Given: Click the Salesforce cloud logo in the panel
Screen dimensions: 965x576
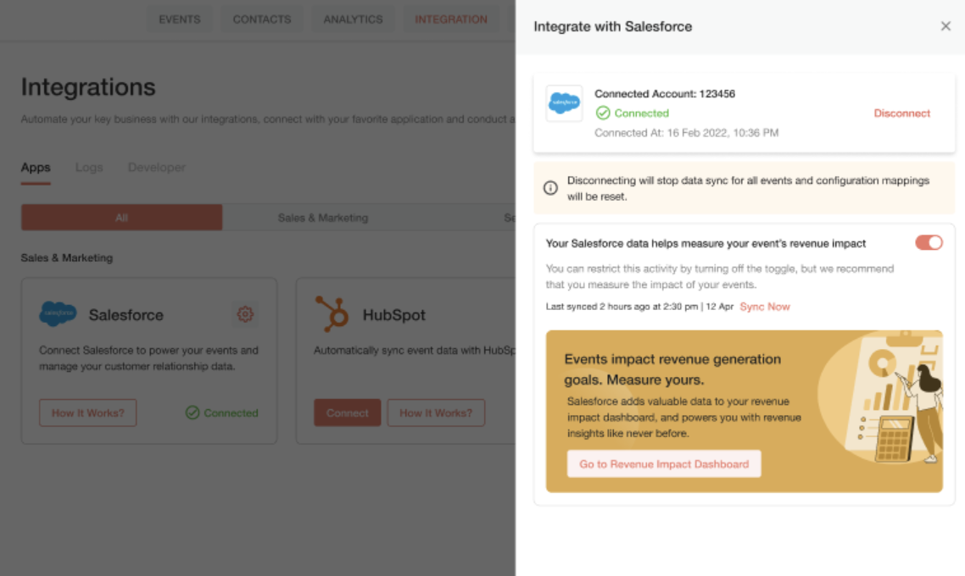Looking at the screenshot, I should [x=565, y=103].
